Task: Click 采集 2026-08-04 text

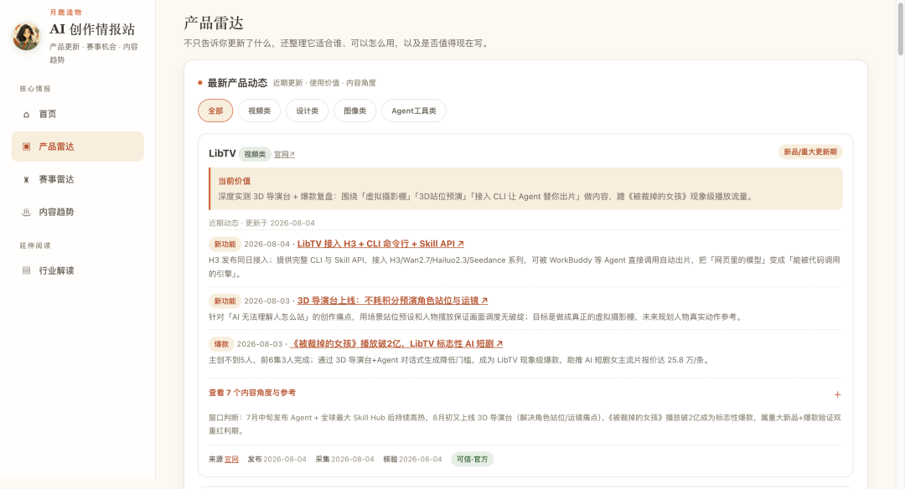Action: click(344, 460)
